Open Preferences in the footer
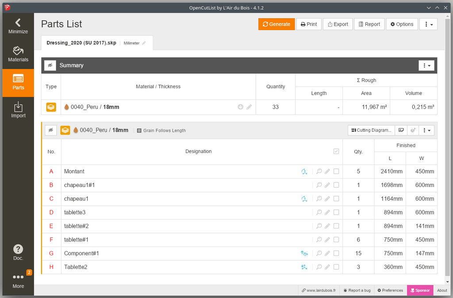The image size is (453, 298). tap(390, 290)
